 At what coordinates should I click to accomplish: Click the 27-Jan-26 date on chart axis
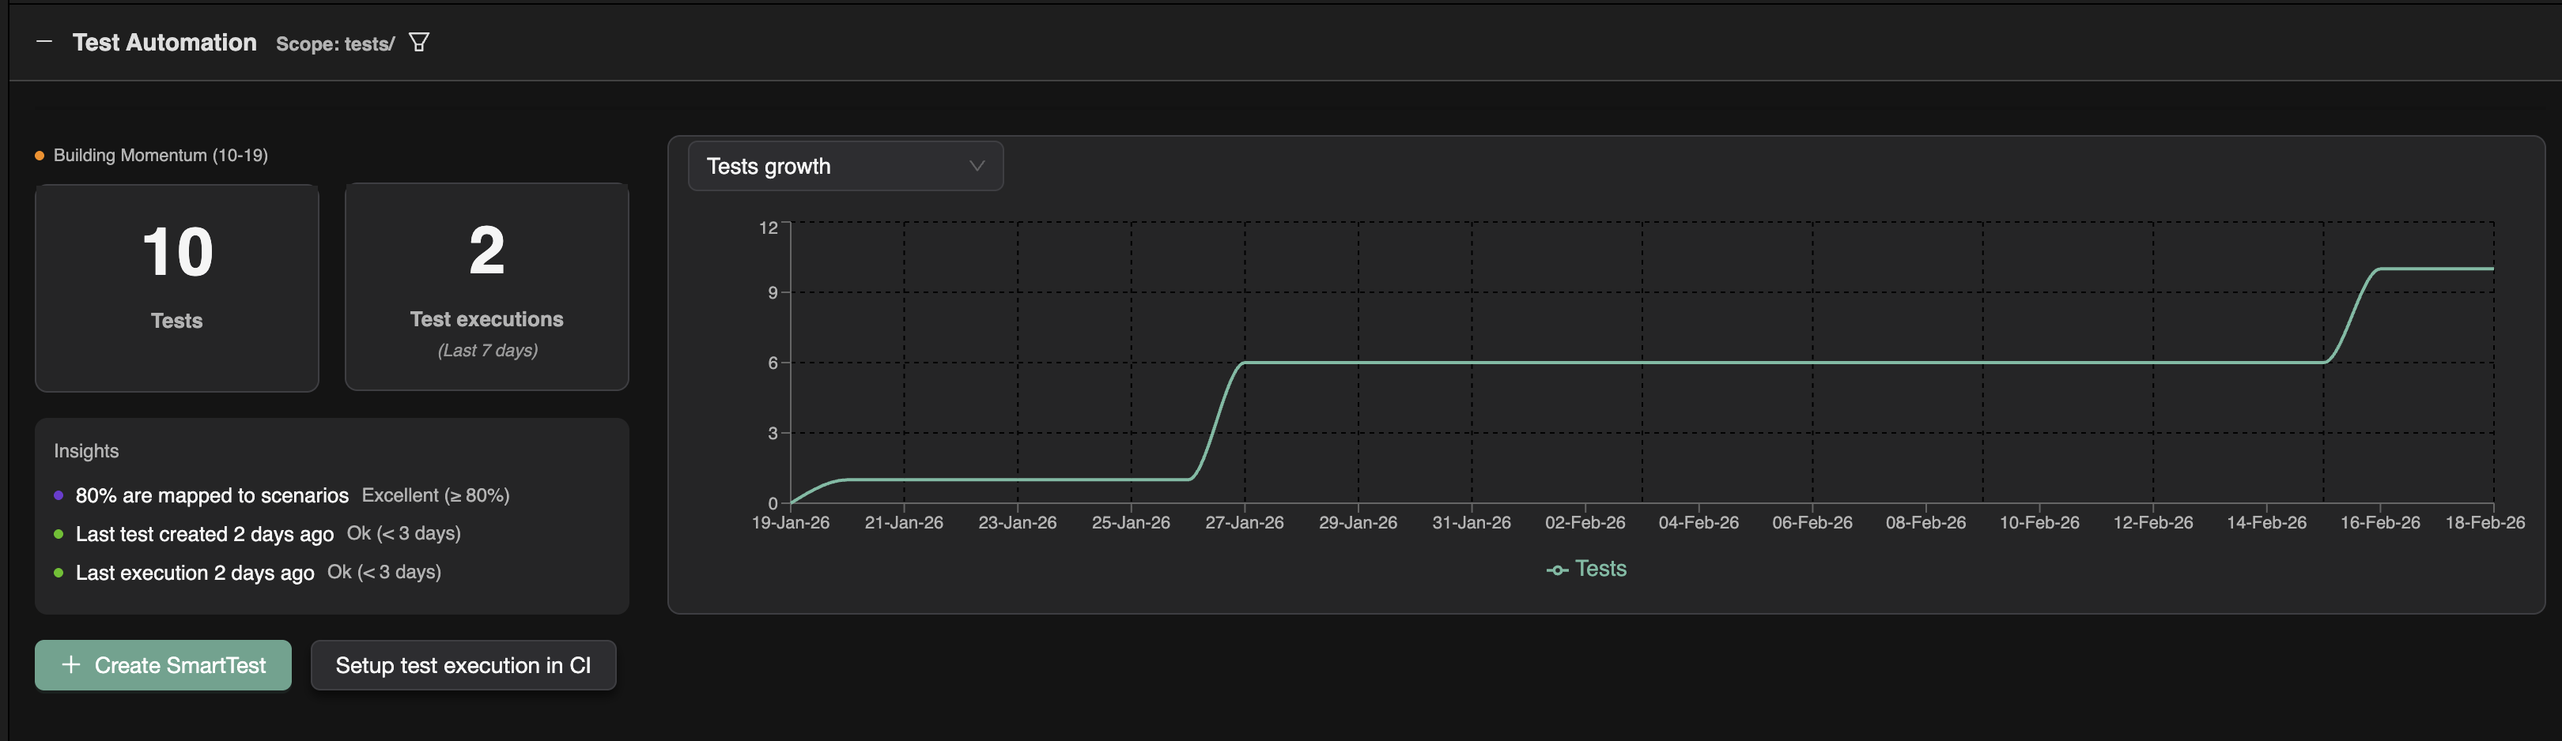[x=1244, y=522]
